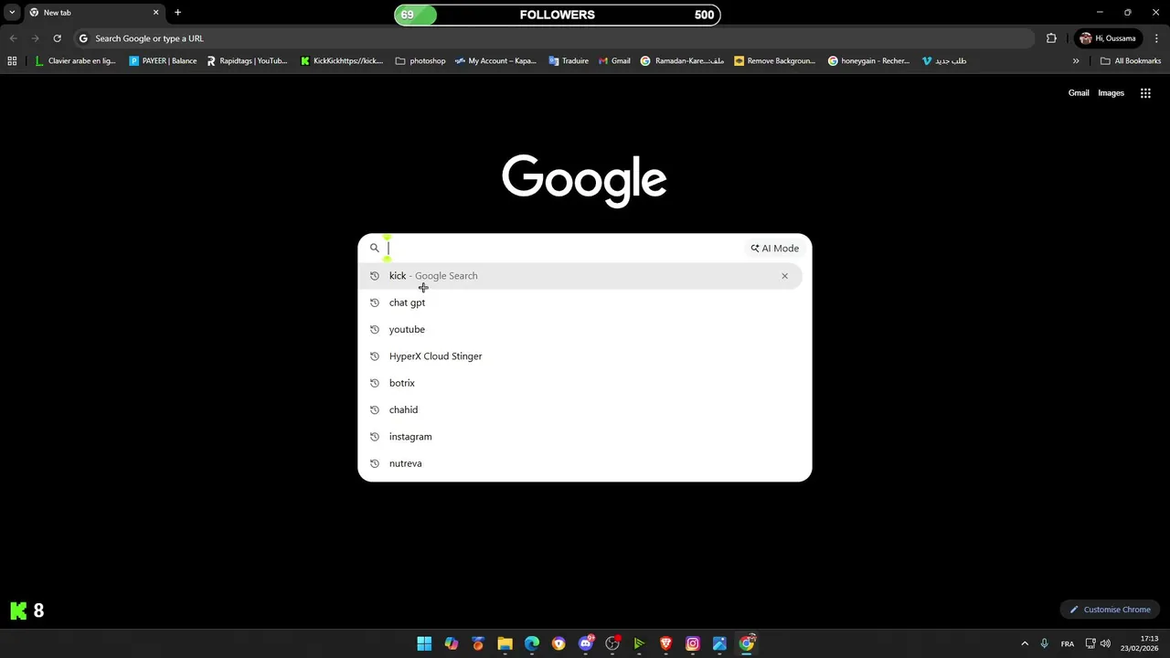
Task: Open the Google apps grid icon
Action: 1145,93
